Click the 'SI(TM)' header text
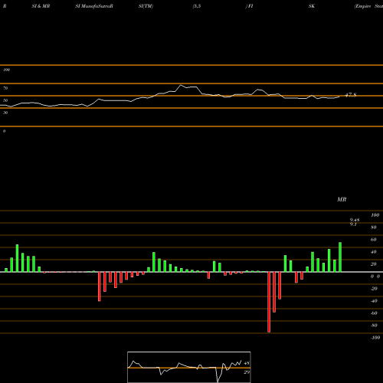This screenshot has height=383, width=383. (x=146, y=6)
